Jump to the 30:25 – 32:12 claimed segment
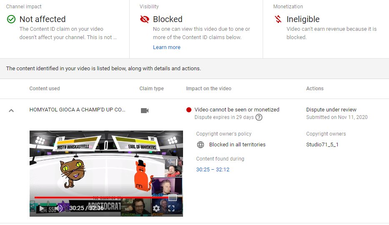Viewport: 389px width, 225px height. tap(213, 170)
